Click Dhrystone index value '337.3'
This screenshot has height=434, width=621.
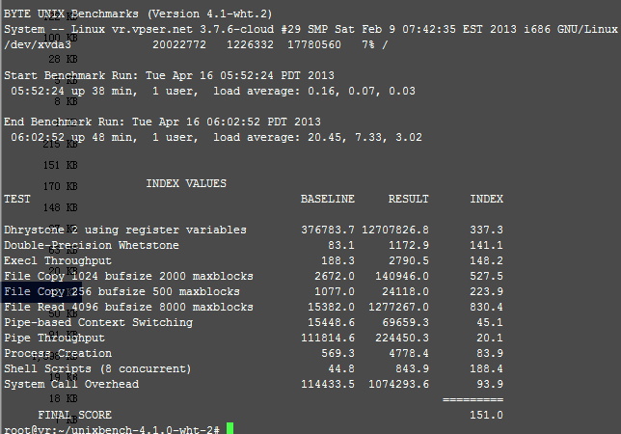click(x=486, y=231)
